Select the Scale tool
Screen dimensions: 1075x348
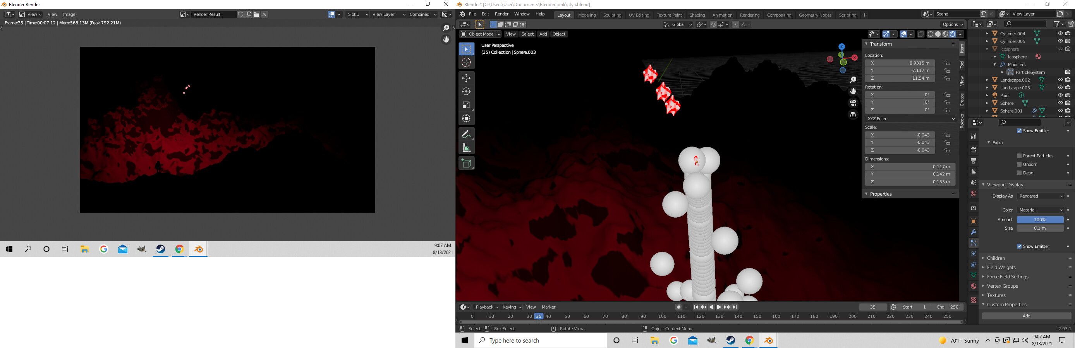(467, 106)
